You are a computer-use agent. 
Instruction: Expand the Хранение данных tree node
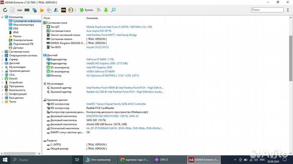coord(2,71)
